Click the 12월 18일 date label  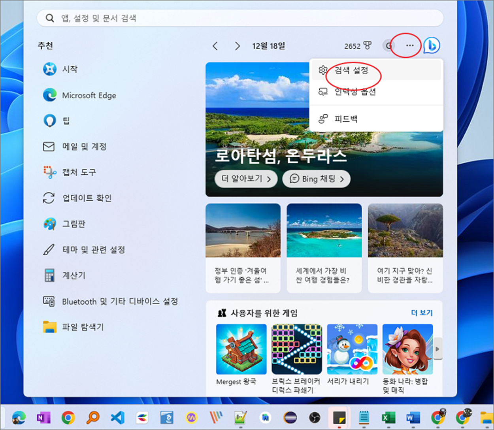pyautogui.click(x=269, y=46)
